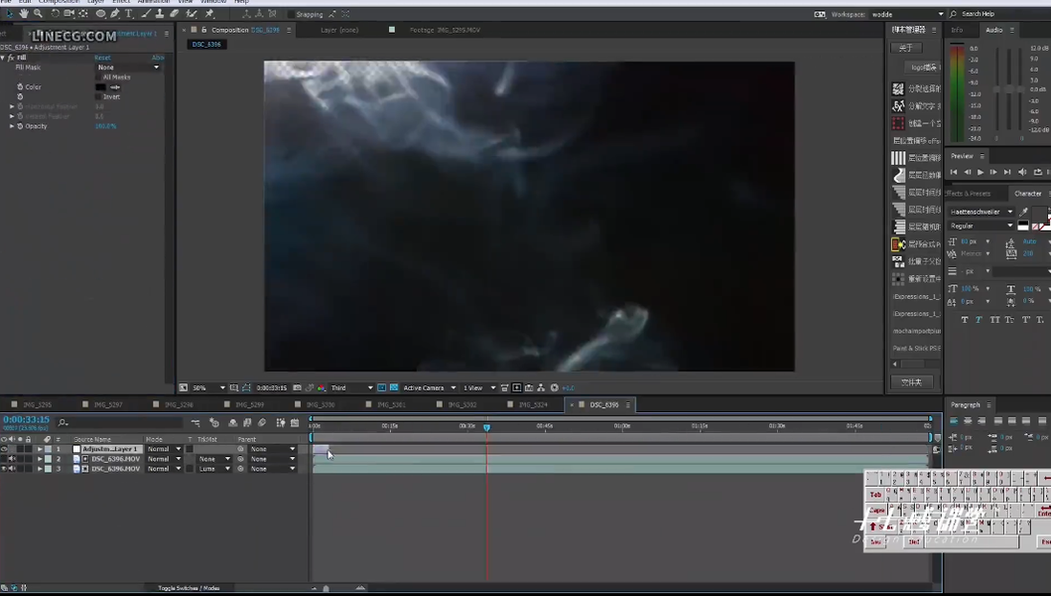Open the Info panel tab

[x=957, y=30]
